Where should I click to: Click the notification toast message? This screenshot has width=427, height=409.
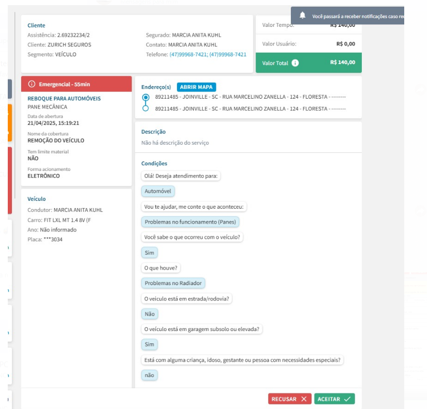click(x=358, y=17)
